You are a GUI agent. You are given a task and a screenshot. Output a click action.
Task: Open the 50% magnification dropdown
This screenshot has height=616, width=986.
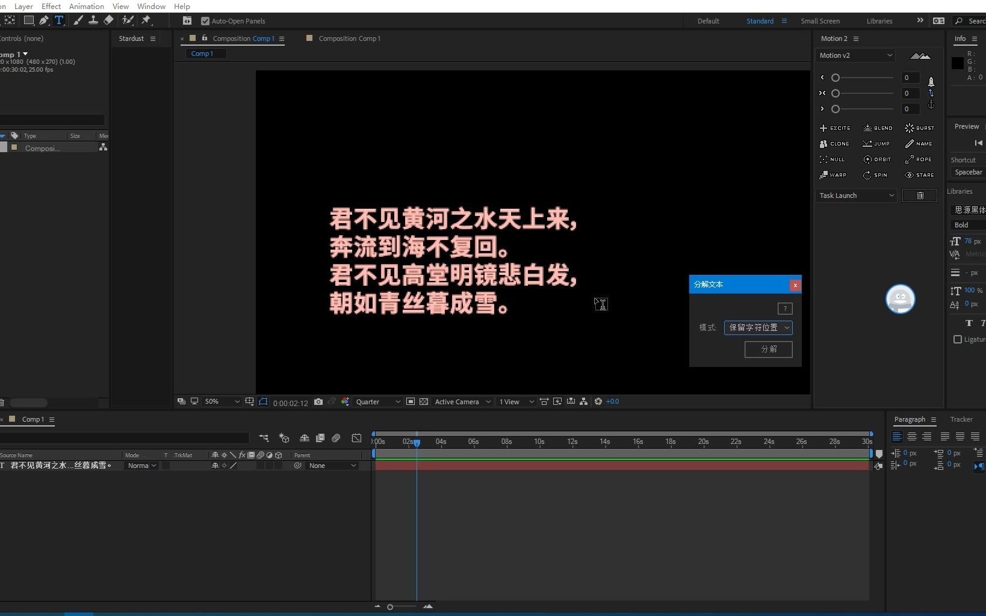click(222, 402)
